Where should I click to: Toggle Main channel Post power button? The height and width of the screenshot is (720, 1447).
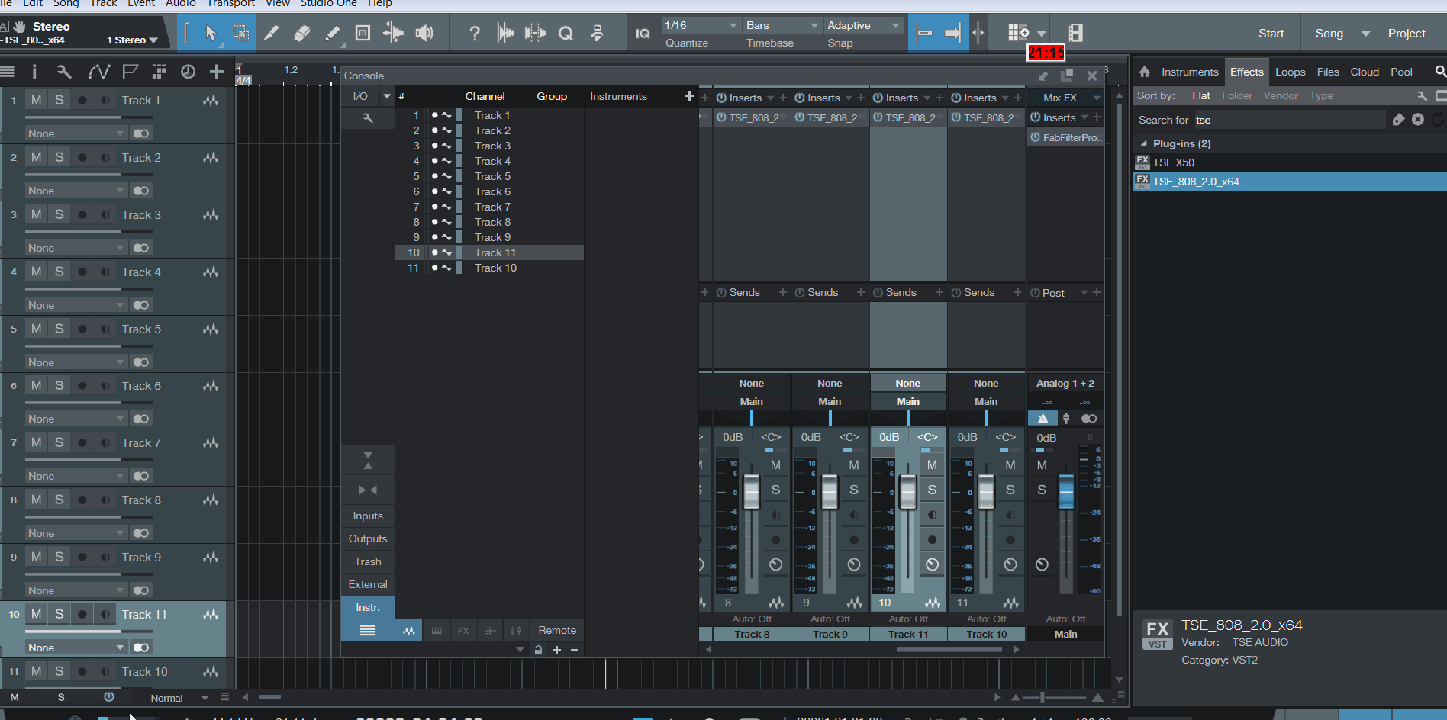[x=1035, y=293]
